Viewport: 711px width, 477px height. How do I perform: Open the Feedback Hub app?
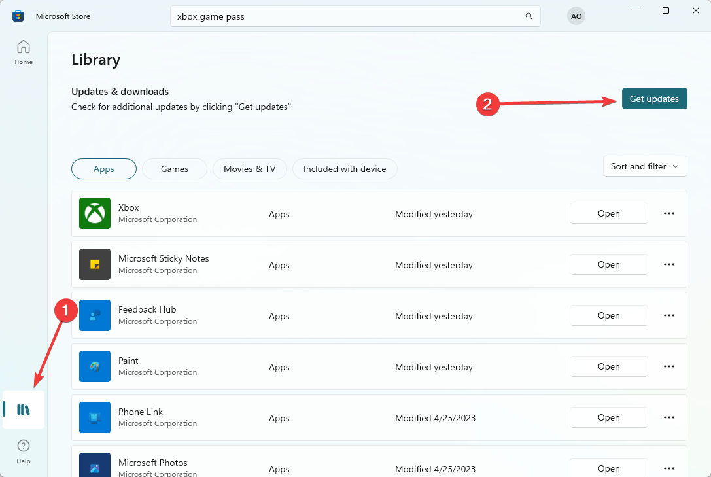(608, 315)
